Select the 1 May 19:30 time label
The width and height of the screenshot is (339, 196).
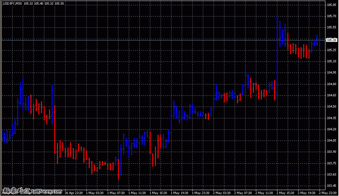(x=179, y=193)
